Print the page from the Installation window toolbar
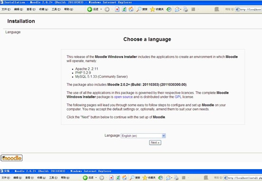The width and height of the screenshot is (262, 181). [x=185, y=10]
